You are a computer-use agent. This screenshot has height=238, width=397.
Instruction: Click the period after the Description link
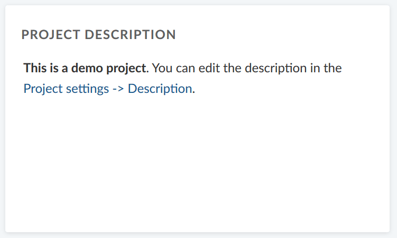pos(194,90)
